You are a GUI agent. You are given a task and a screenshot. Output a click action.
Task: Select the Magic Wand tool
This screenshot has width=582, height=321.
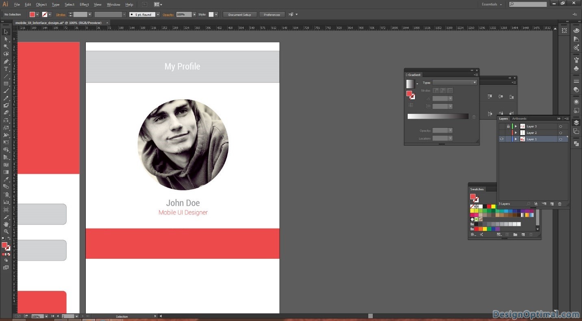tap(6, 46)
